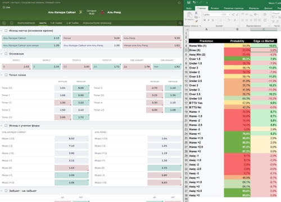
Task: Increase cell indent
Action: tap(260, 20)
